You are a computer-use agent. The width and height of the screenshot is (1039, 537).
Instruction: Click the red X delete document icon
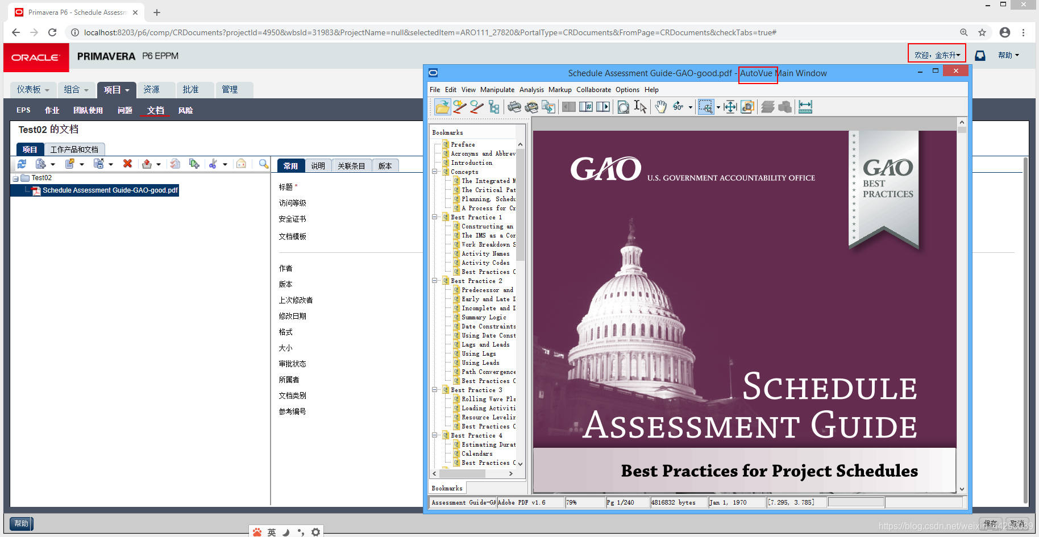click(x=127, y=164)
